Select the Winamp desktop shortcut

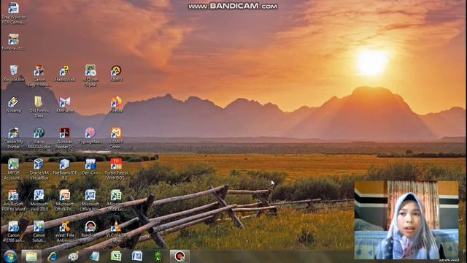13,104
